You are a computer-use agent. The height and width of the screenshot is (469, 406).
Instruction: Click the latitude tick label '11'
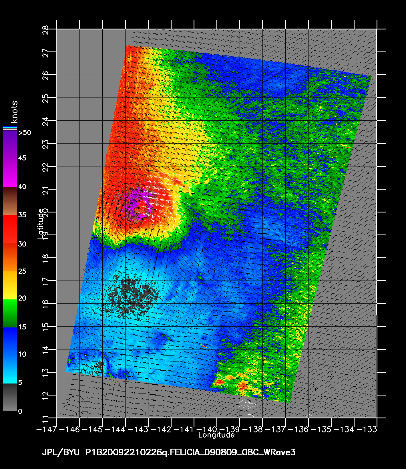(45, 419)
